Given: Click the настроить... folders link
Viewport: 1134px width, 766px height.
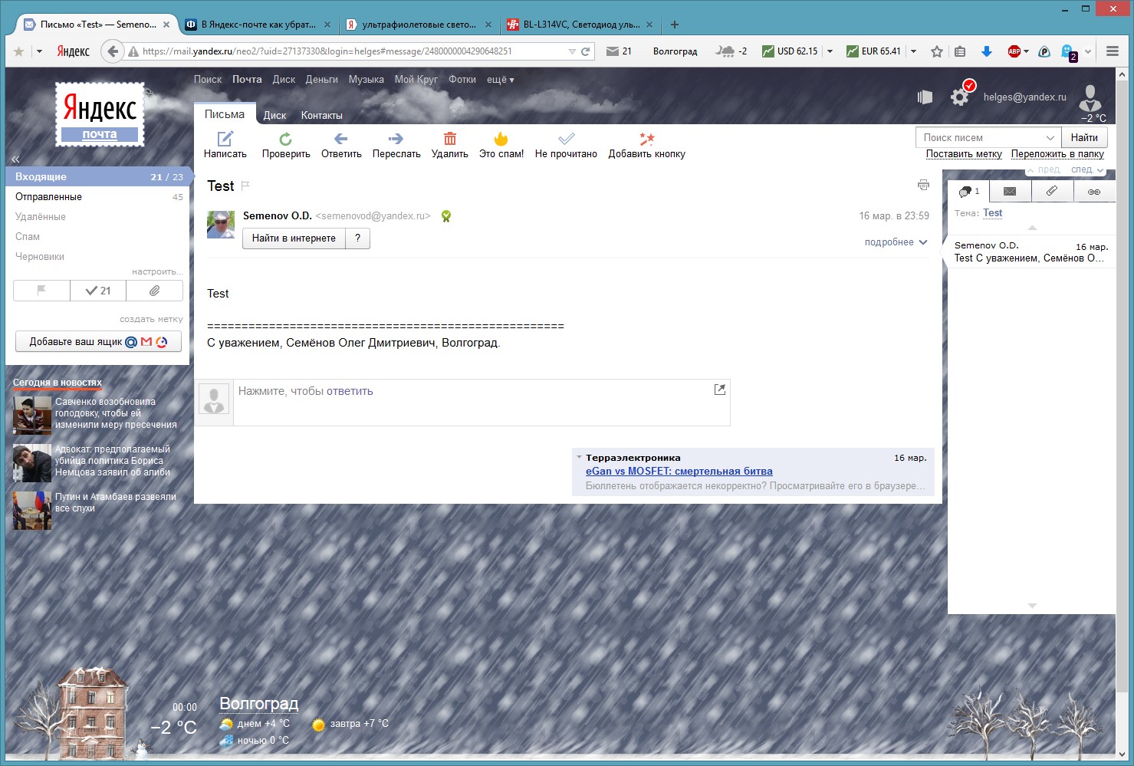Looking at the screenshot, I should (x=157, y=271).
